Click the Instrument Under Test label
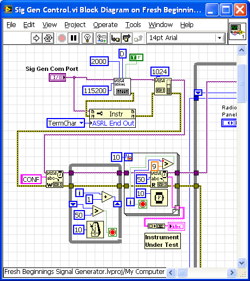250x281 pixels. pos(162,241)
